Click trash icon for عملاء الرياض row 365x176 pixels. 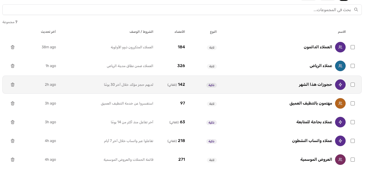[x=13, y=66]
